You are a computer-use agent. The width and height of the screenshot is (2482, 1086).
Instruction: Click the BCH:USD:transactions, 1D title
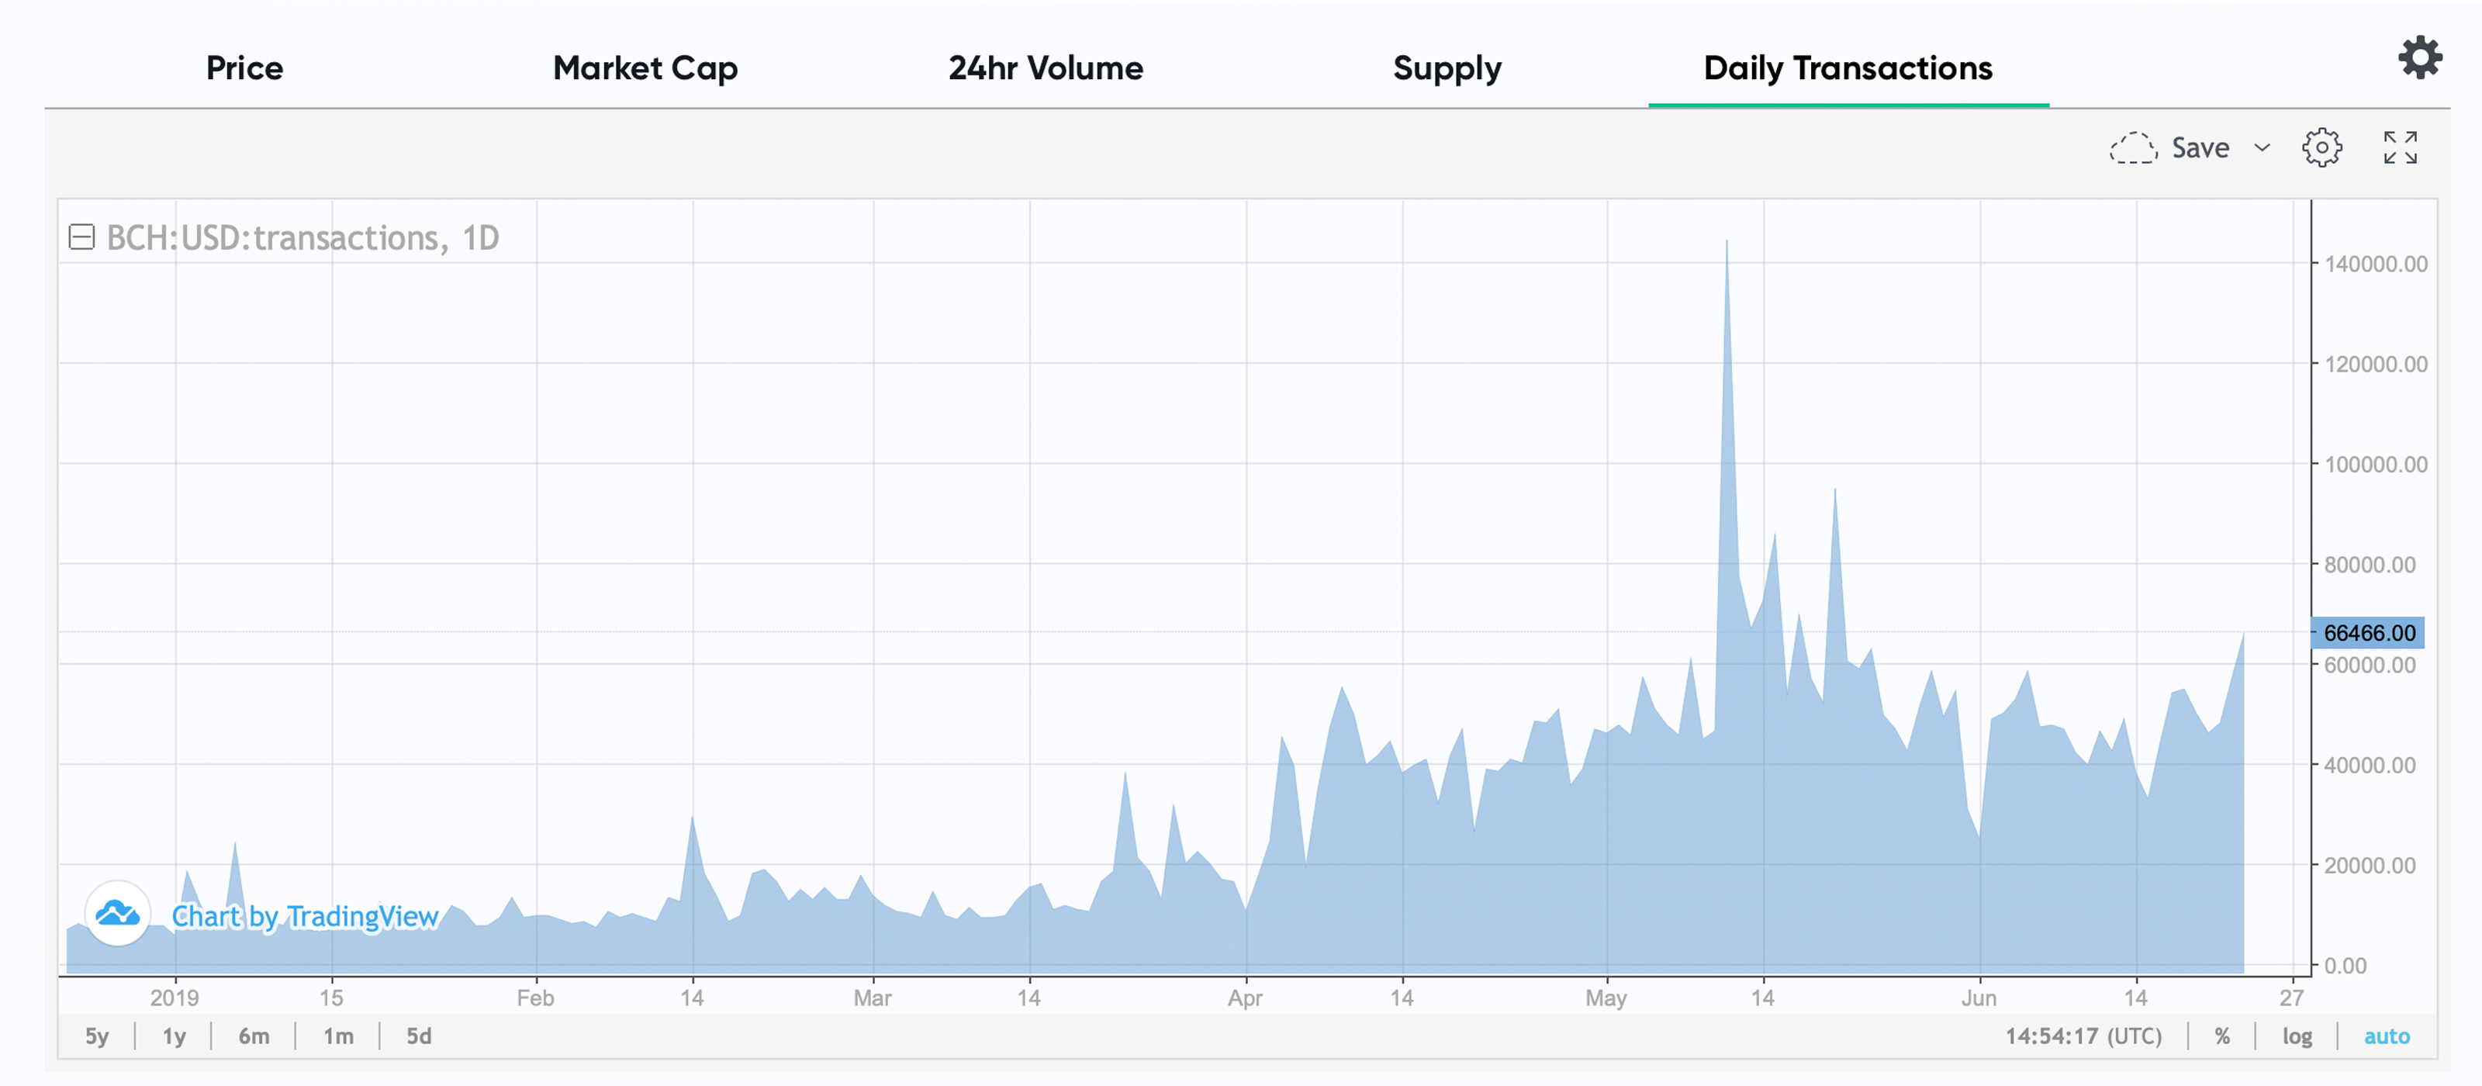tap(302, 238)
